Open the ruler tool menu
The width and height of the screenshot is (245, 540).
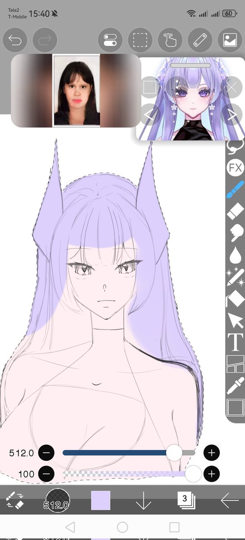[200, 40]
